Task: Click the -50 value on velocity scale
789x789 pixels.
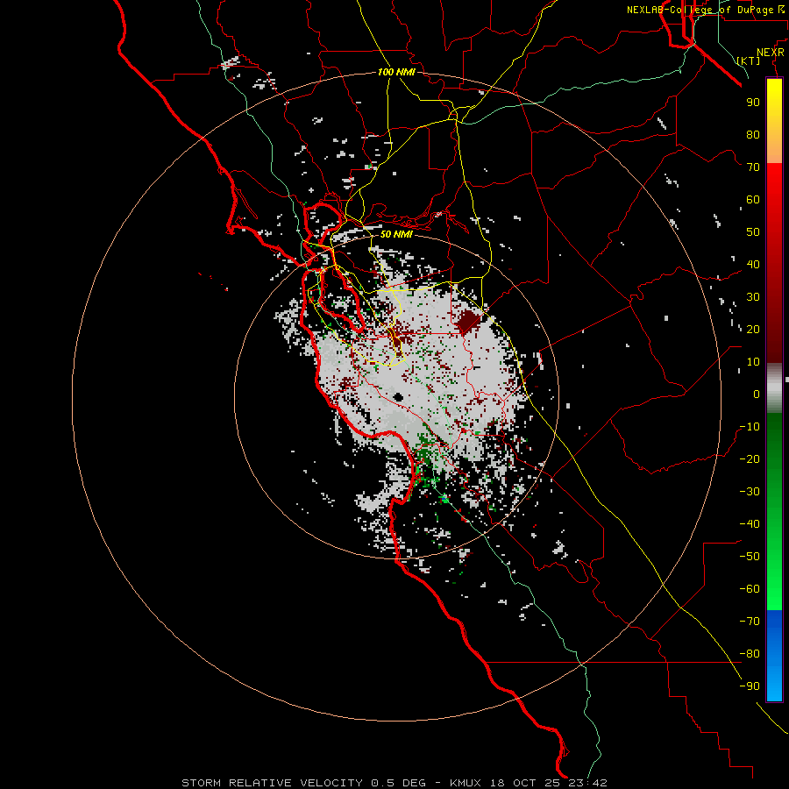Action: pyautogui.click(x=750, y=557)
